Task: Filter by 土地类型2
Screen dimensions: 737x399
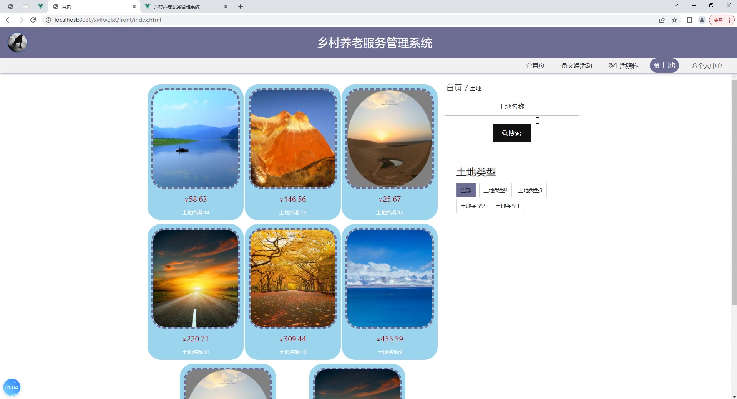Action: point(473,206)
